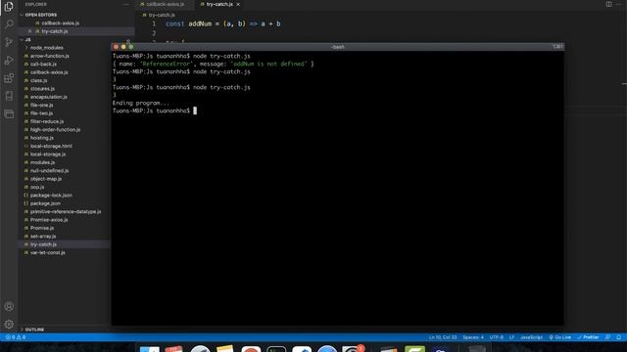This screenshot has height=352, width=627.
Task: Open the Explorer view in activity bar
Action: pyautogui.click(x=9, y=7)
